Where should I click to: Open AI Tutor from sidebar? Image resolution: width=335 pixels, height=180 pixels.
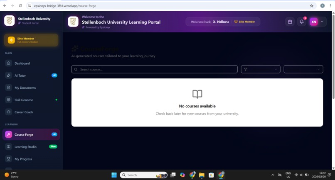pyautogui.click(x=31, y=75)
